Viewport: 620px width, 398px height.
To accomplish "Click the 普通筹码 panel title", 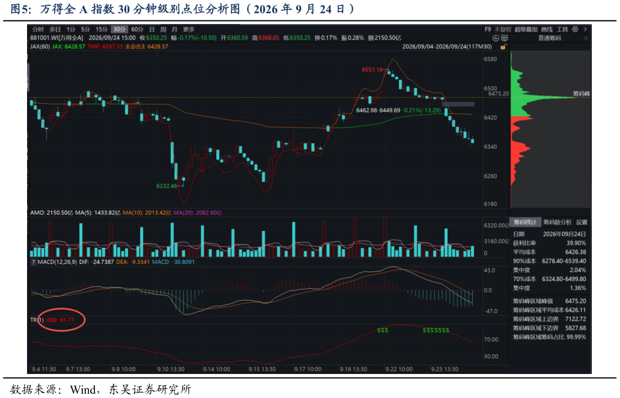I will point(549,38).
